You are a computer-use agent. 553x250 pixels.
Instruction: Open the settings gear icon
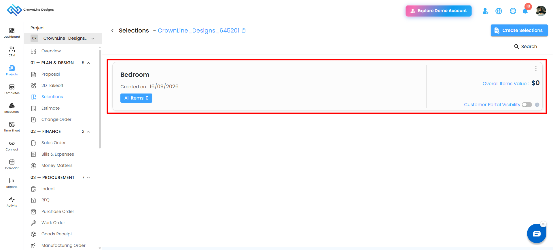[x=513, y=11]
